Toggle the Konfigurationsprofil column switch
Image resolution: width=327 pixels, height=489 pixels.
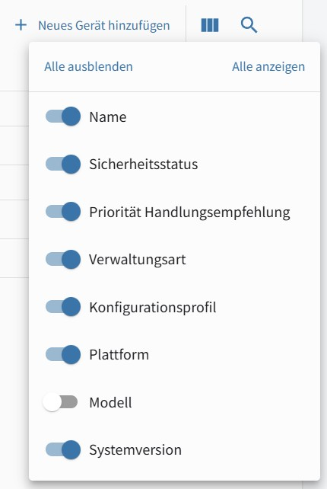tap(63, 307)
